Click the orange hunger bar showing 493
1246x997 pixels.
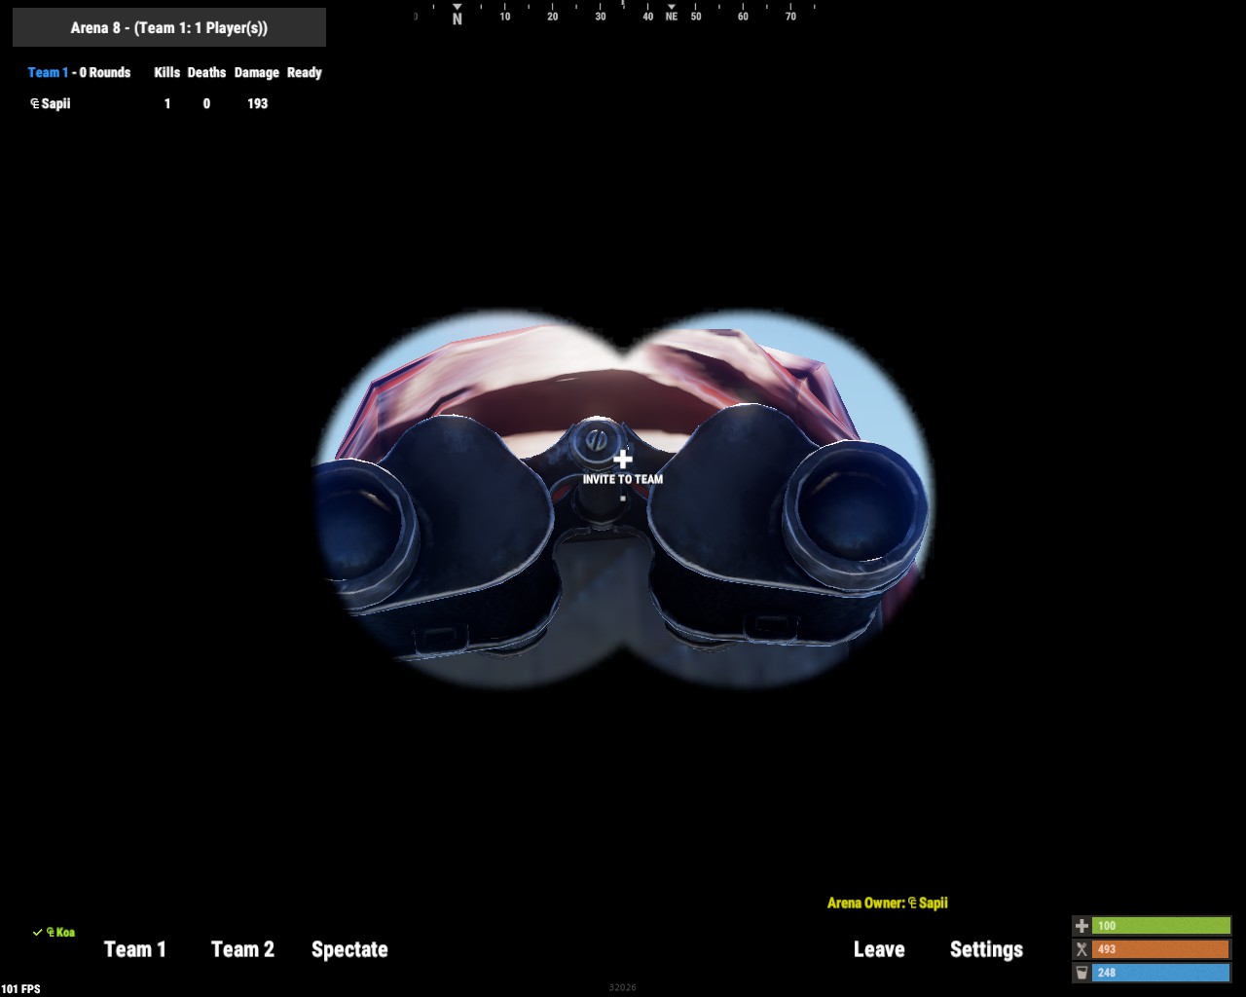[1161, 949]
